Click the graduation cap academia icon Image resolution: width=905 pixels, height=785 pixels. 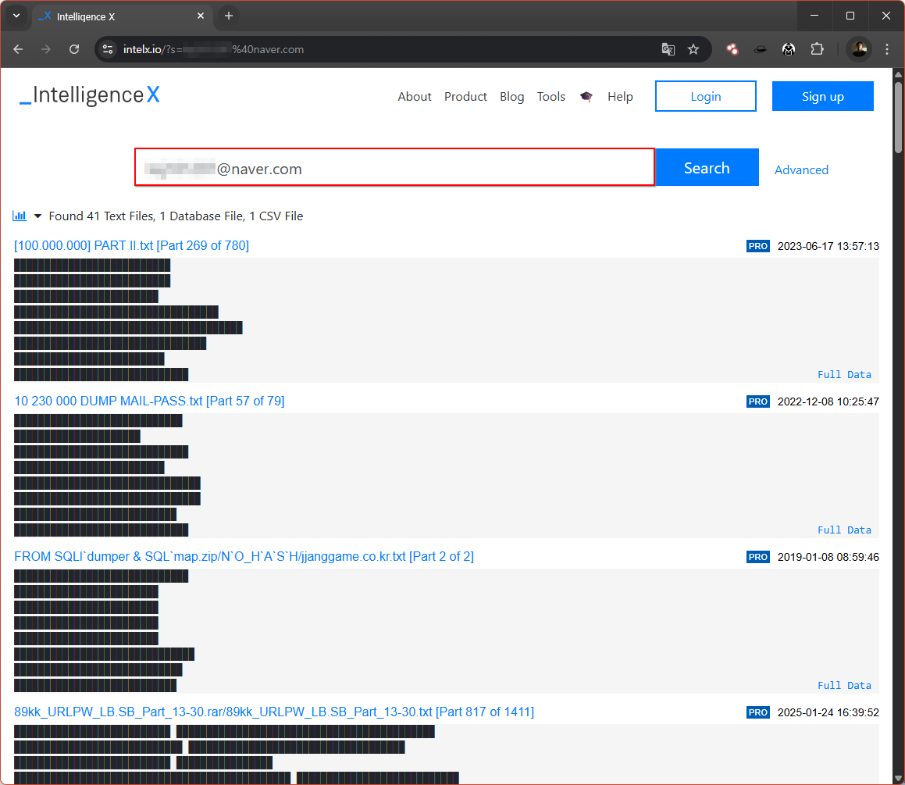tap(586, 96)
